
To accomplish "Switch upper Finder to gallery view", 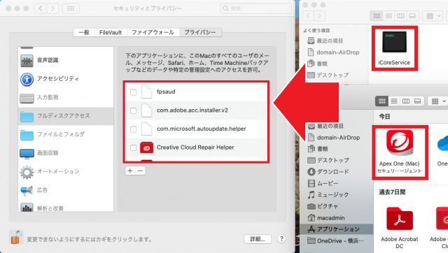I will pyautogui.click(x=412, y=16).
